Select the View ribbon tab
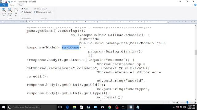197x110 pixels. (20, 5)
